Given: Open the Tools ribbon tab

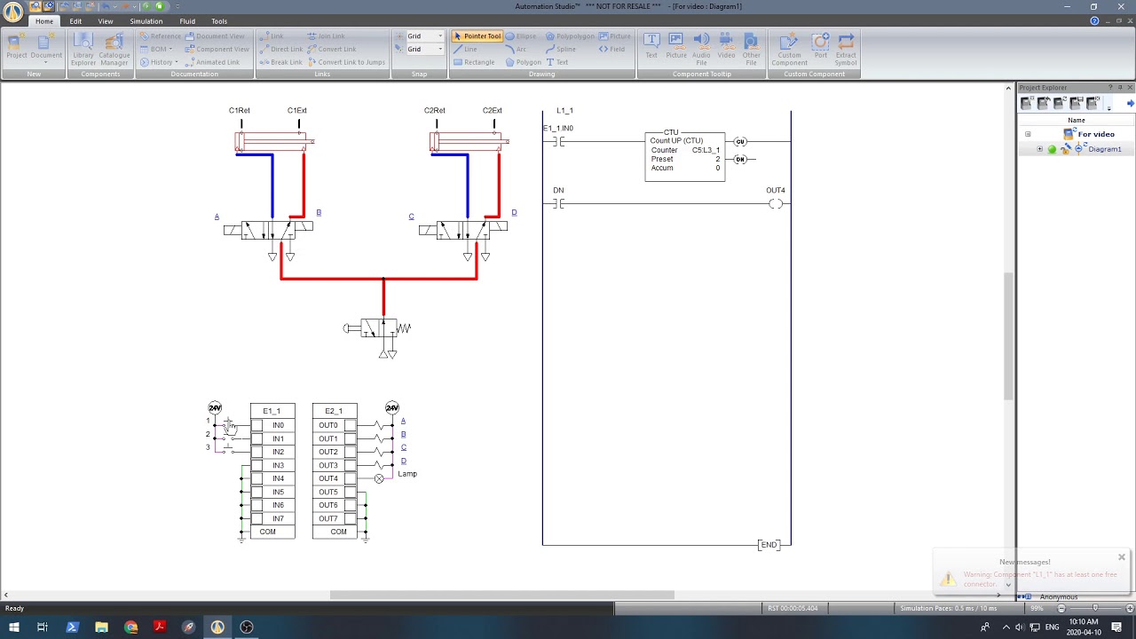Looking at the screenshot, I should click(219, 21).
